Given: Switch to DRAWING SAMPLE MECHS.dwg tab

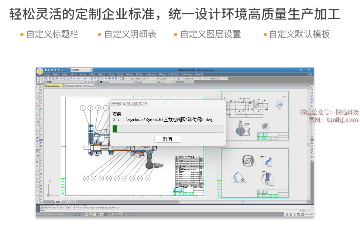Looking at the screenshot, I should coord(79,86).
